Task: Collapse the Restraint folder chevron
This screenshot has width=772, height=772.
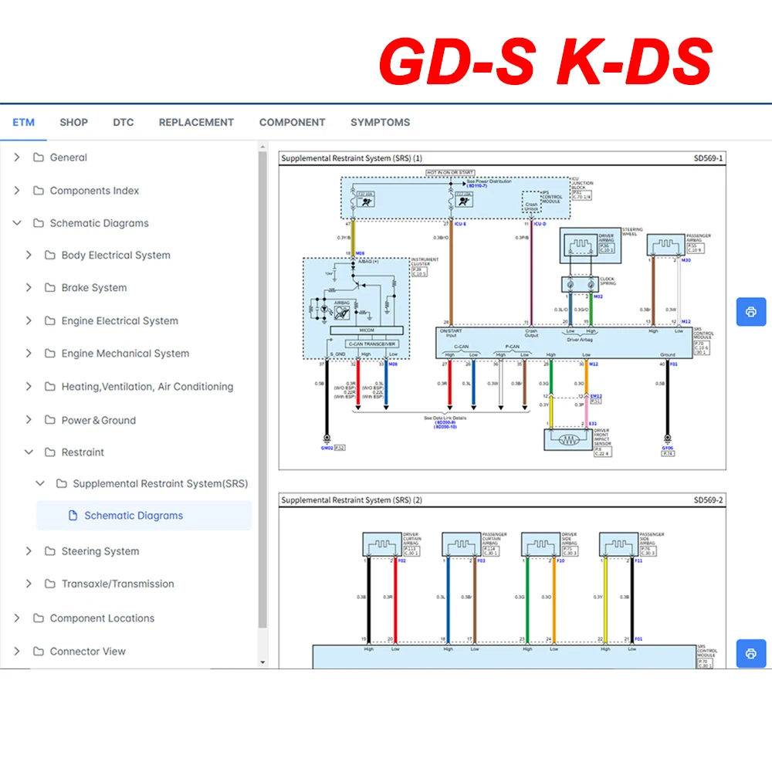Action: tap(29, 452)
